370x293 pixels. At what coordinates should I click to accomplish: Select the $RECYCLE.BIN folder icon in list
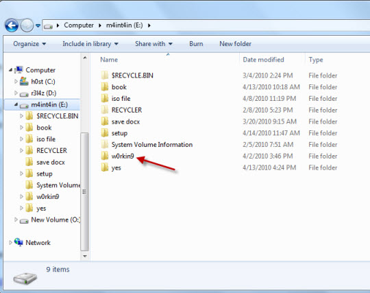[105, 75]
